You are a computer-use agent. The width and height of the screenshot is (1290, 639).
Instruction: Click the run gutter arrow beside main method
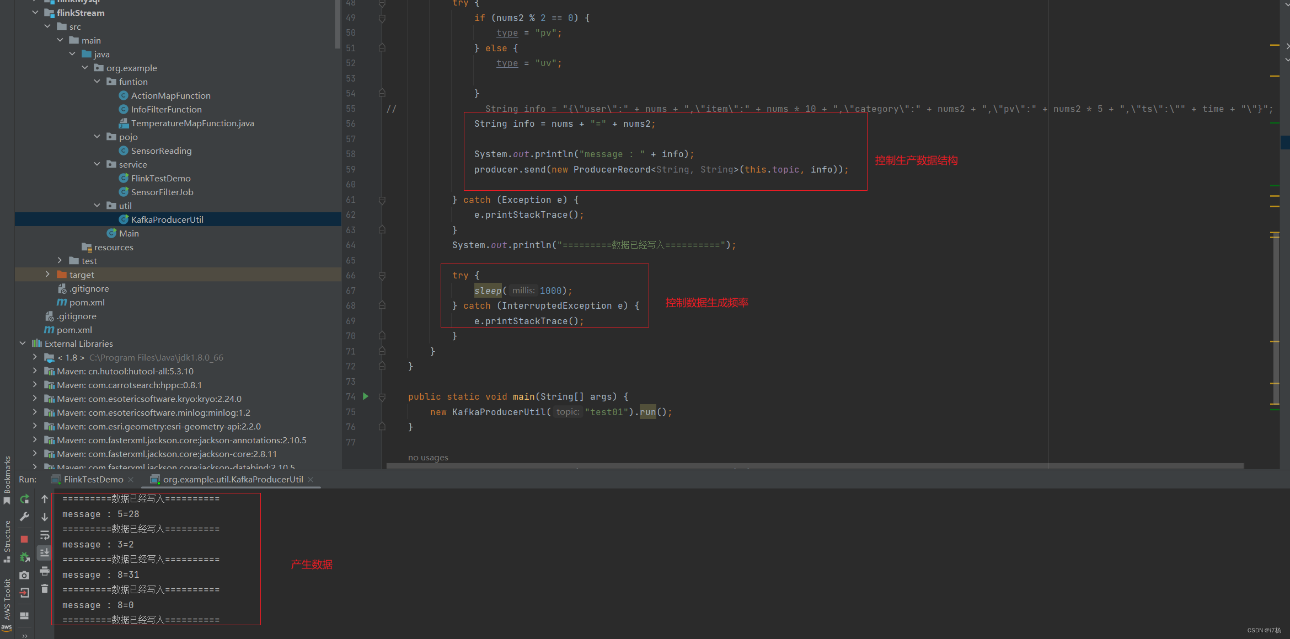tap(365, 396)
